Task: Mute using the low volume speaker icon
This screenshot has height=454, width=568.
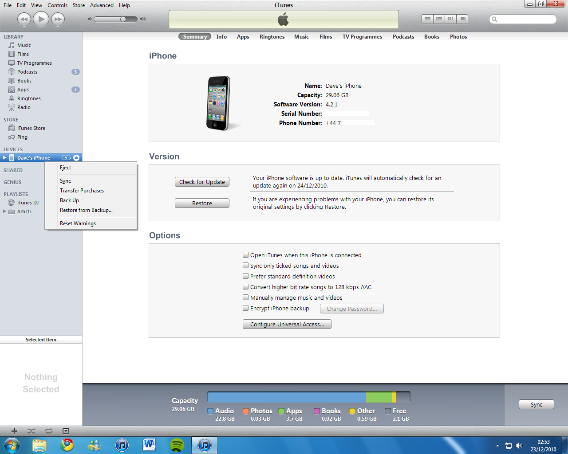Action: (90, 19)
